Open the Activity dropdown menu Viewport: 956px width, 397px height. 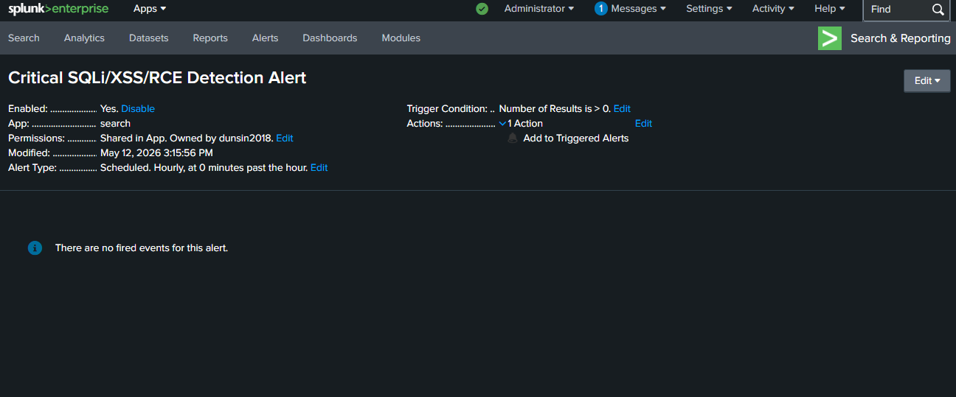pyautogui.click(x=773, y=9)
